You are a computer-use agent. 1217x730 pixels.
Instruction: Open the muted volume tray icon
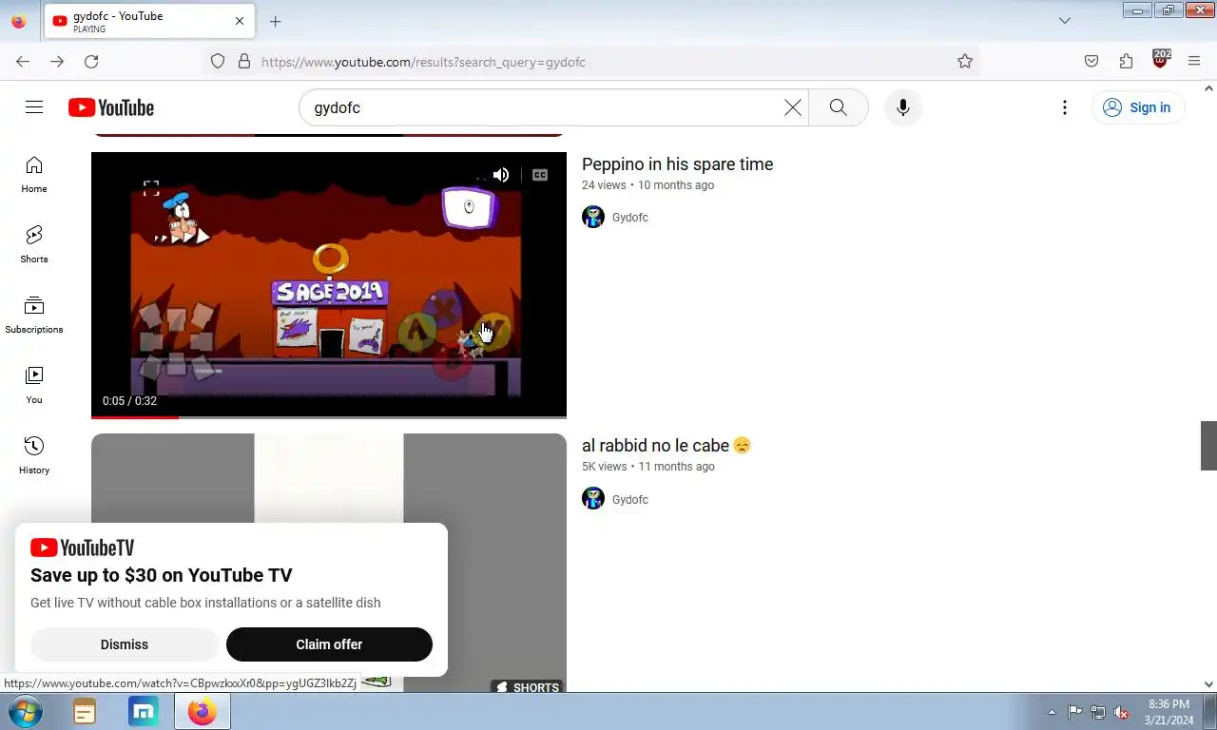pos(1121,712)
